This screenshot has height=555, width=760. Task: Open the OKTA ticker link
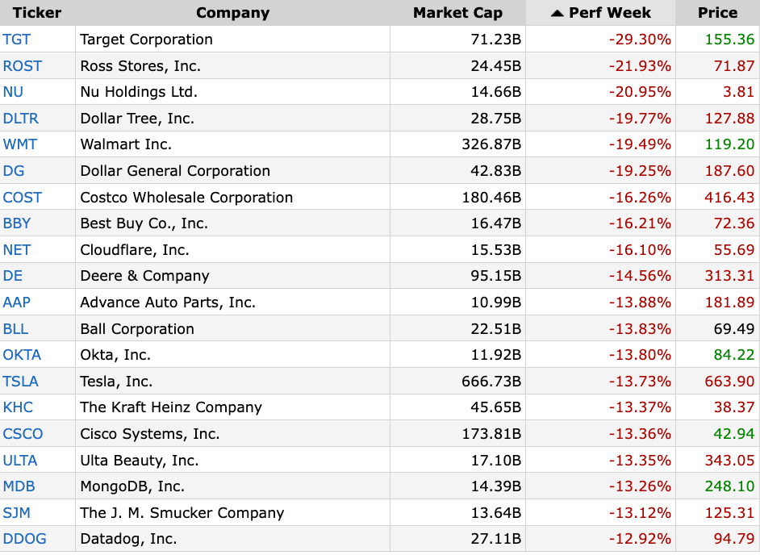pyautogui.click(x=22, y=355)
